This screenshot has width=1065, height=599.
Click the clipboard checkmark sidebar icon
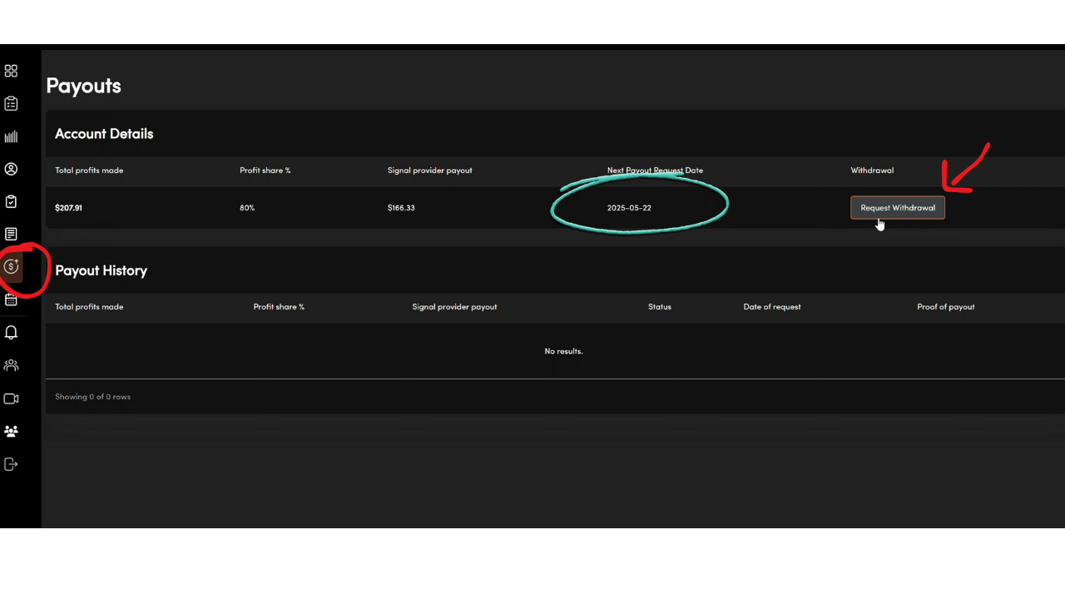pos(11,201)
